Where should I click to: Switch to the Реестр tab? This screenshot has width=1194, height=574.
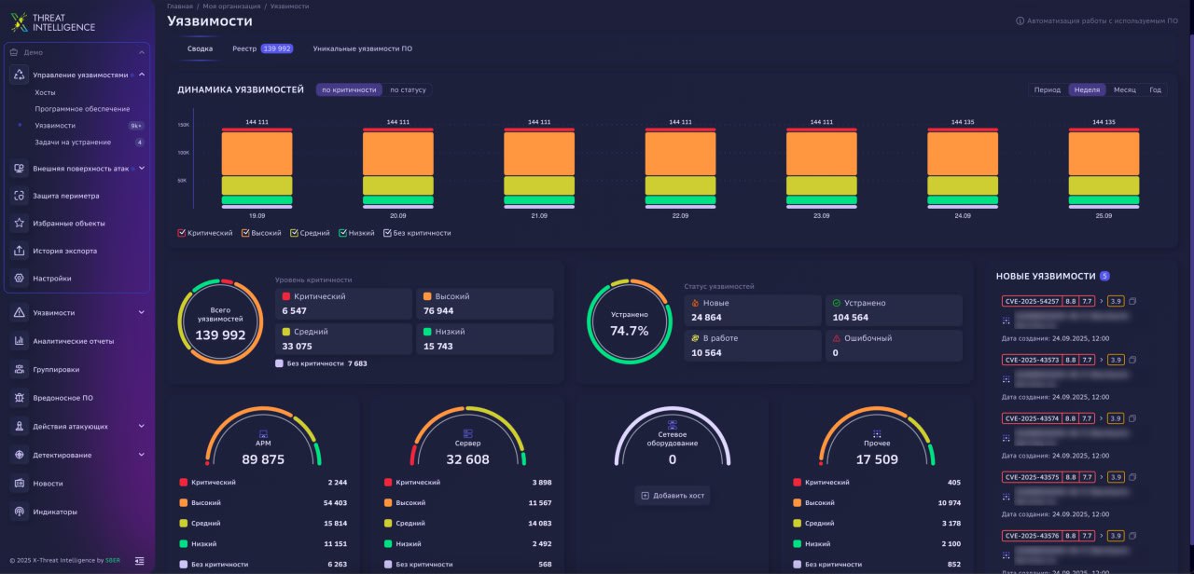pyautogui.click(x=262, y=48)
